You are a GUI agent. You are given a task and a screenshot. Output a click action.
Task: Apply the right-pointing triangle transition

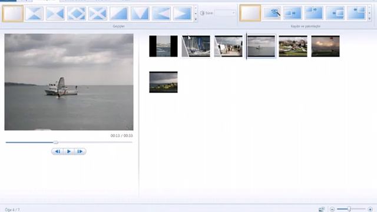[x=182, y=14]
